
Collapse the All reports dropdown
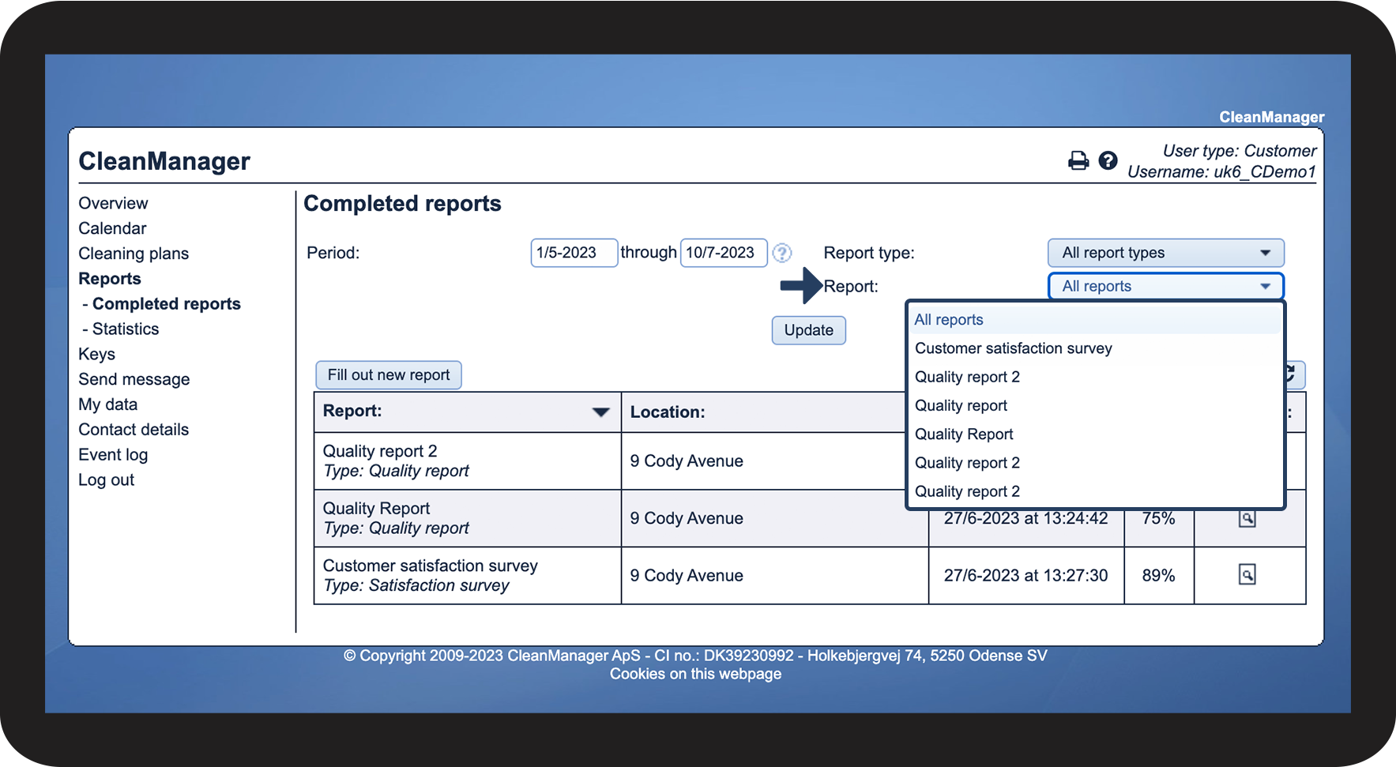tap(1165, 286)
